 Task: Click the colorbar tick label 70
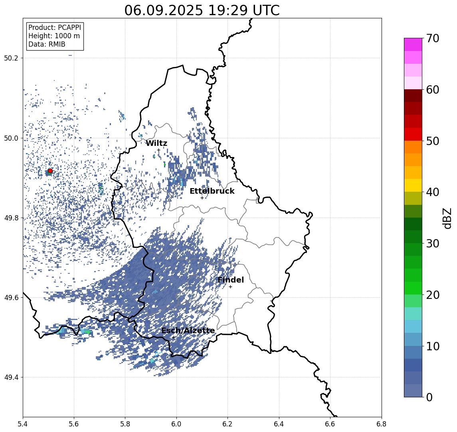coord(433,38)
